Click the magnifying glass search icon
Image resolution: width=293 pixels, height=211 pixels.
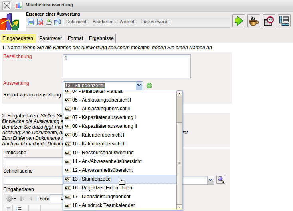point(221,180)
